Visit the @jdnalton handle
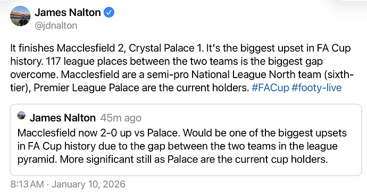Image resolution: width=367 pixels, height=193 pixels. pos(56,26)
